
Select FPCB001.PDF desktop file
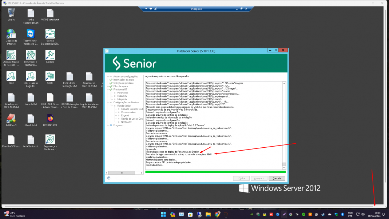tap(50, 120)
